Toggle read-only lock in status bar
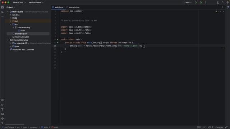This screenshot has height=129, width=230. click(226, 127)
